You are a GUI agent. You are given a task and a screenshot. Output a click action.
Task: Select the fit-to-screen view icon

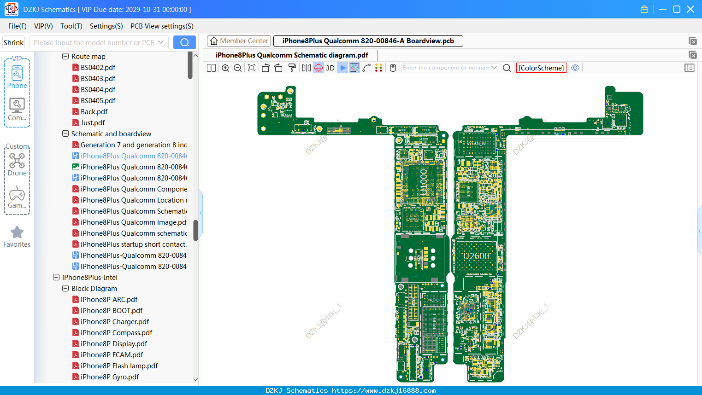pos(252,68)
